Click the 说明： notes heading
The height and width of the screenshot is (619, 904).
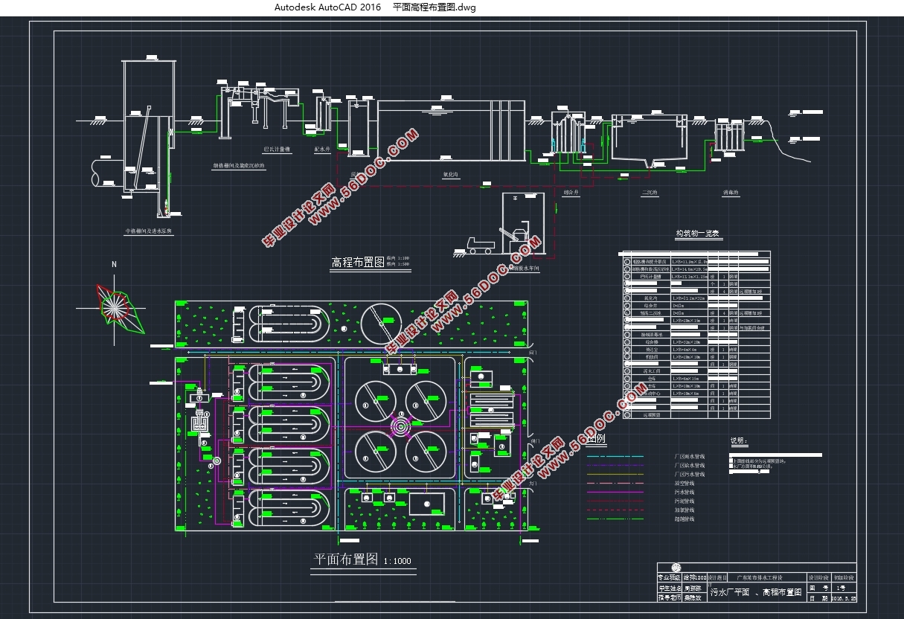738,441
